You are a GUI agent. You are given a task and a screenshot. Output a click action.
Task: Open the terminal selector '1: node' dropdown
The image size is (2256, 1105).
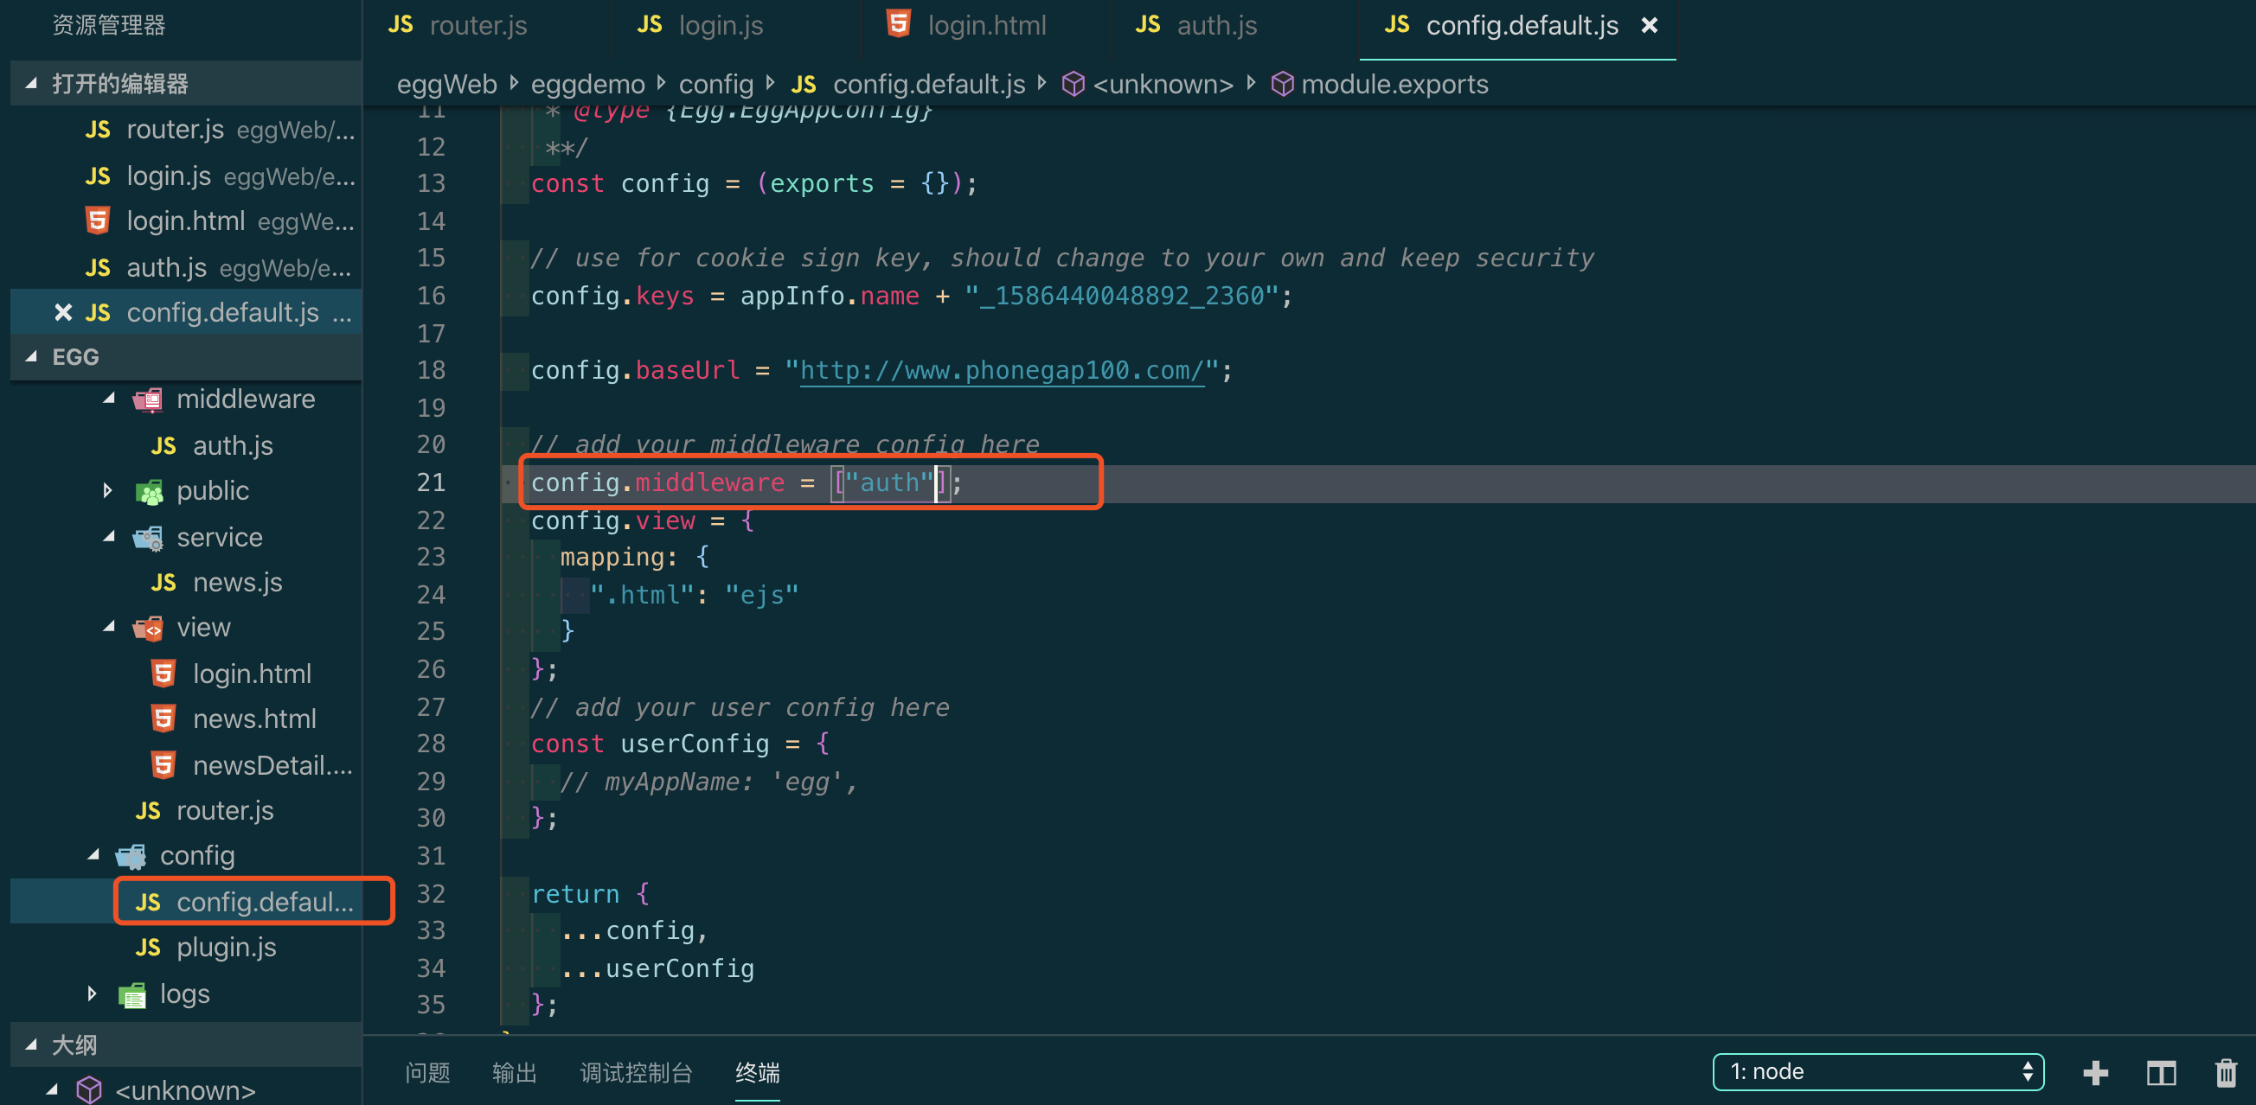1877,1072
